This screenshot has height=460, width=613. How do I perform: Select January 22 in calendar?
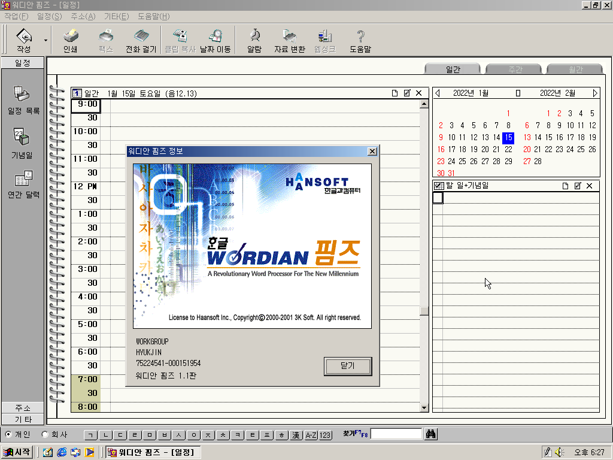click(508, 149)
